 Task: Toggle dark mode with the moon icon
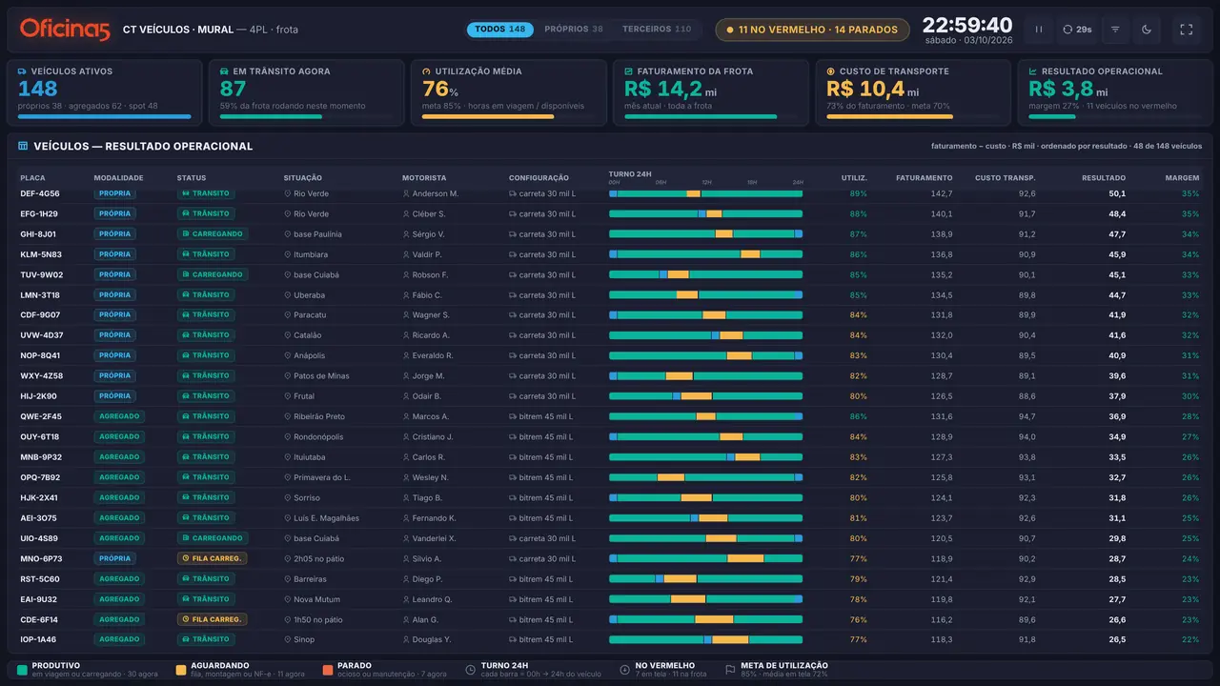[1147, 30]
